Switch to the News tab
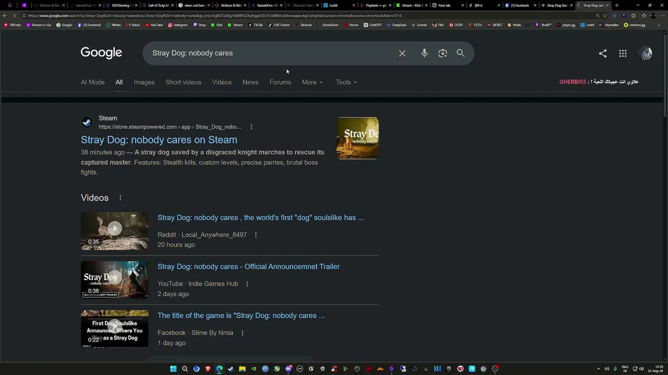 [x=250, y=82]
